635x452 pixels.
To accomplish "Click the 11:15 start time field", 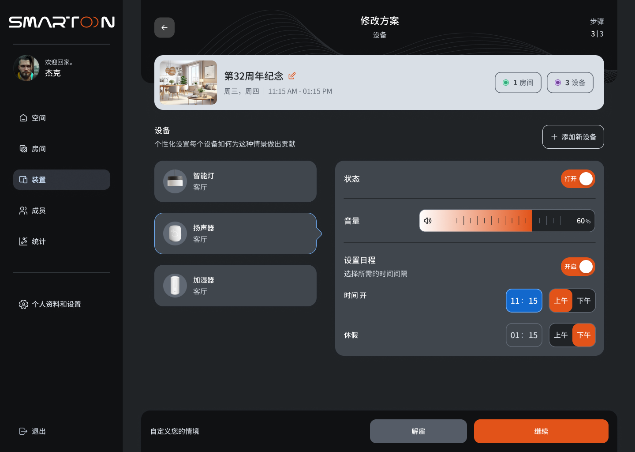I will [x=524, y=301].
